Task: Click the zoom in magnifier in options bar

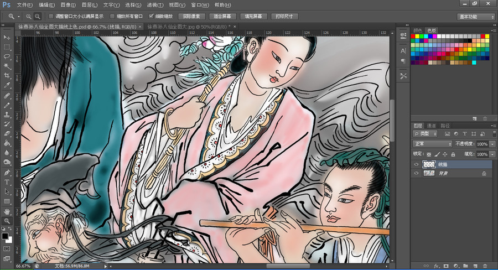Action: point(29,17)
